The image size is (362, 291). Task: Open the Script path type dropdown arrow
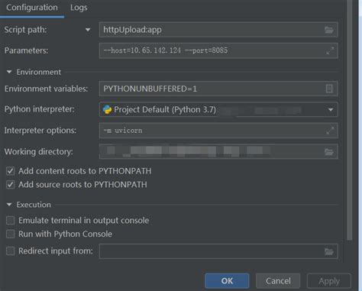tap(88, 30)
